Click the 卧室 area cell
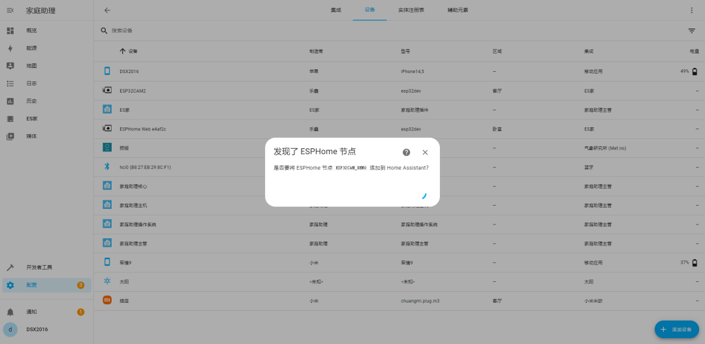The height and width of the screenshot is (344, 705). click(497, 129)
